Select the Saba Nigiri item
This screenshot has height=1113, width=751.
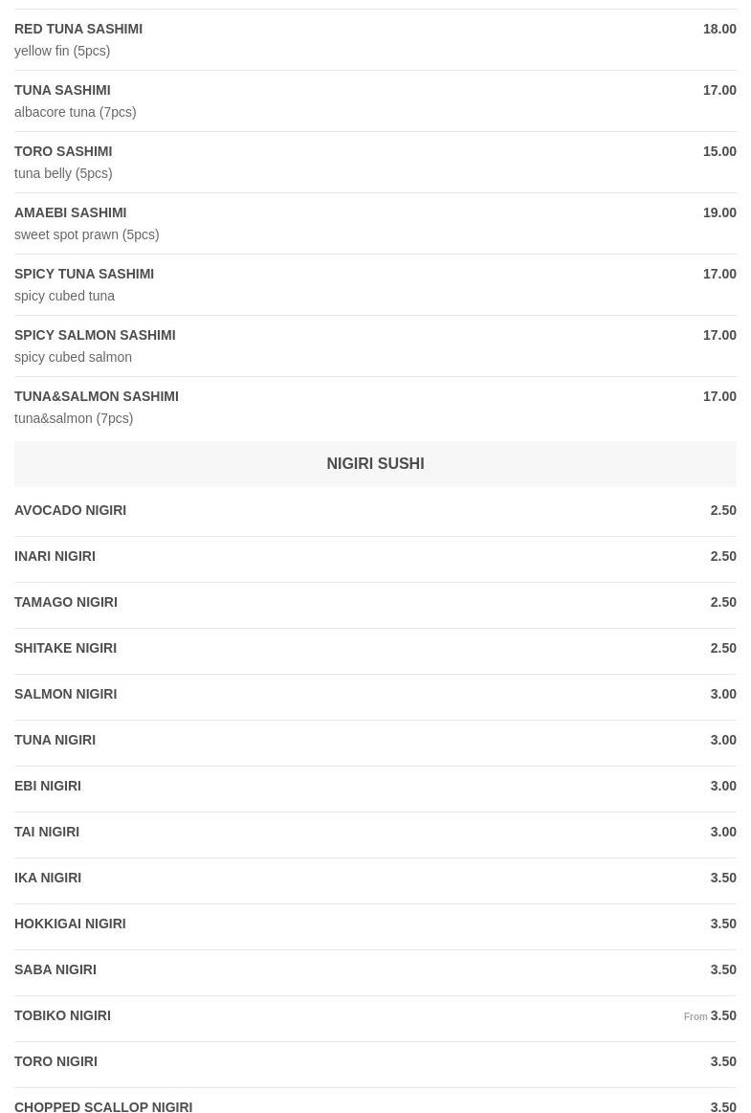click(375, 969)
